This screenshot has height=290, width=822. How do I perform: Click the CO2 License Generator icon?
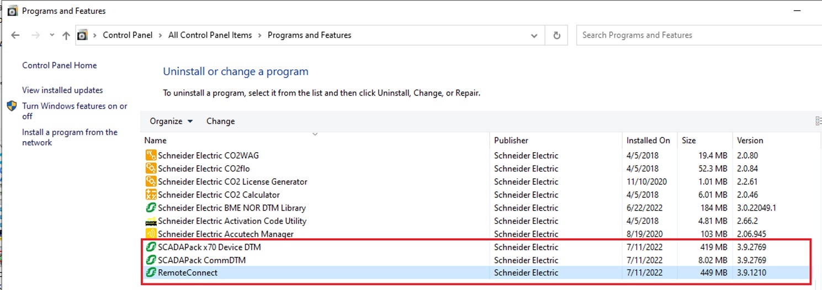pos(151,182)
